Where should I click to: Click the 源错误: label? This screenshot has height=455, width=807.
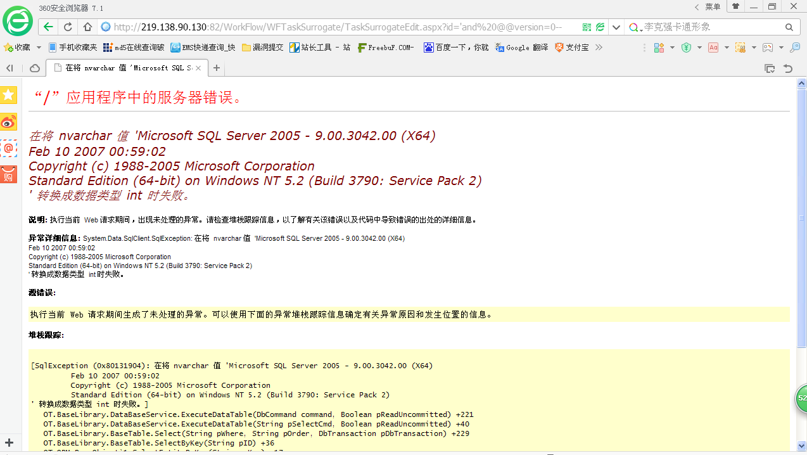point(42,292)
